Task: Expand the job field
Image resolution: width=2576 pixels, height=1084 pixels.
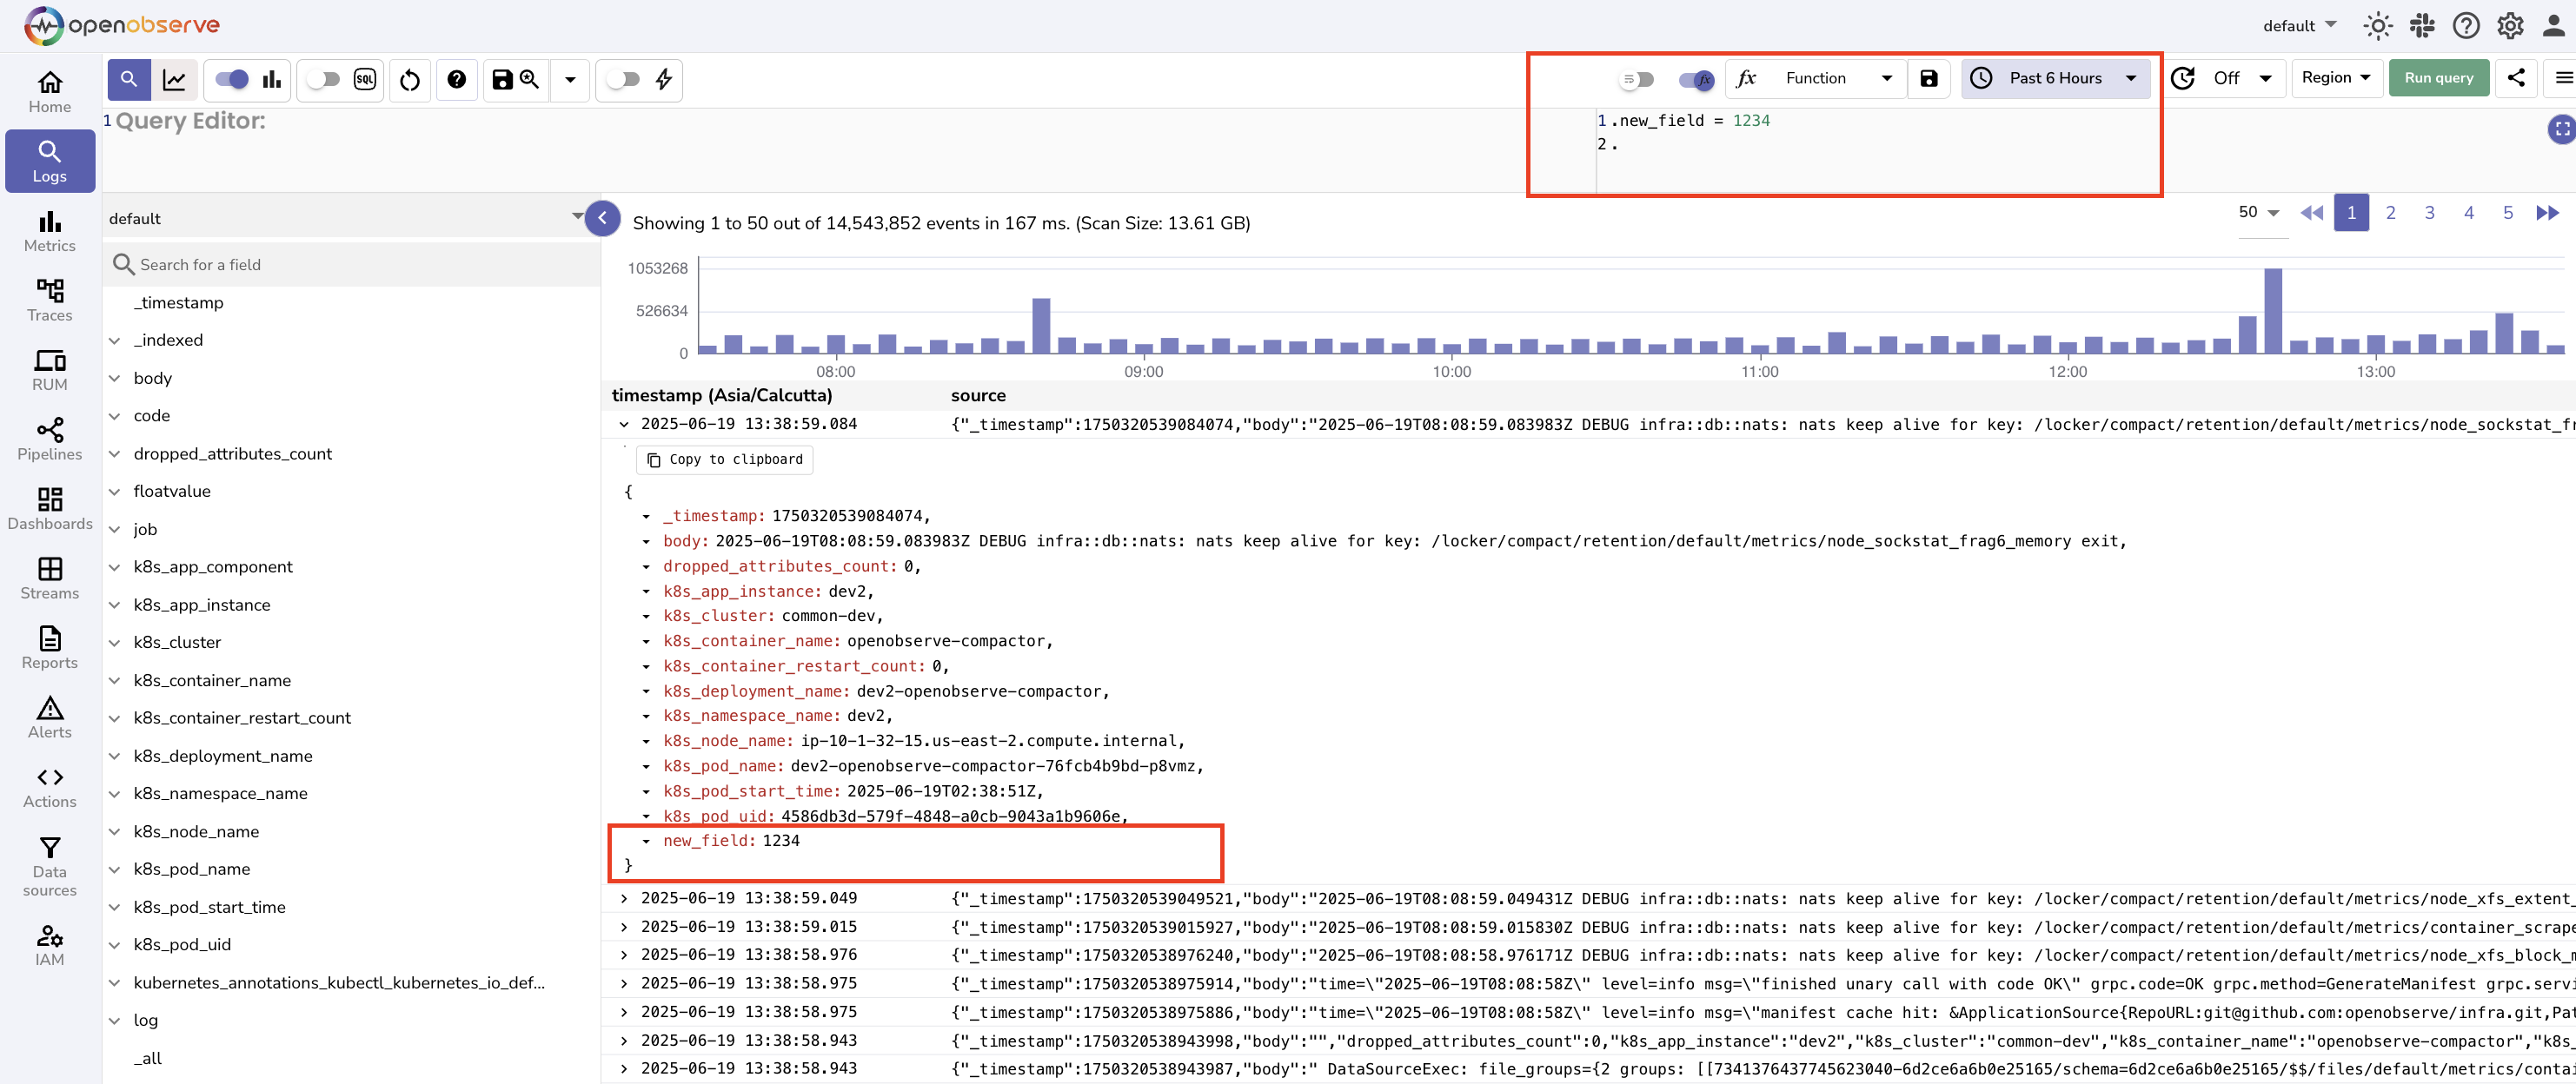Action: pos(114,530)
